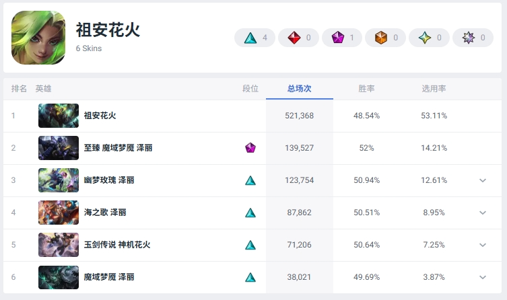This screenshot has width=507, height=300.
Task: Select the skin name 祖安花火 in row 1
Action: [x=100, y=116]
